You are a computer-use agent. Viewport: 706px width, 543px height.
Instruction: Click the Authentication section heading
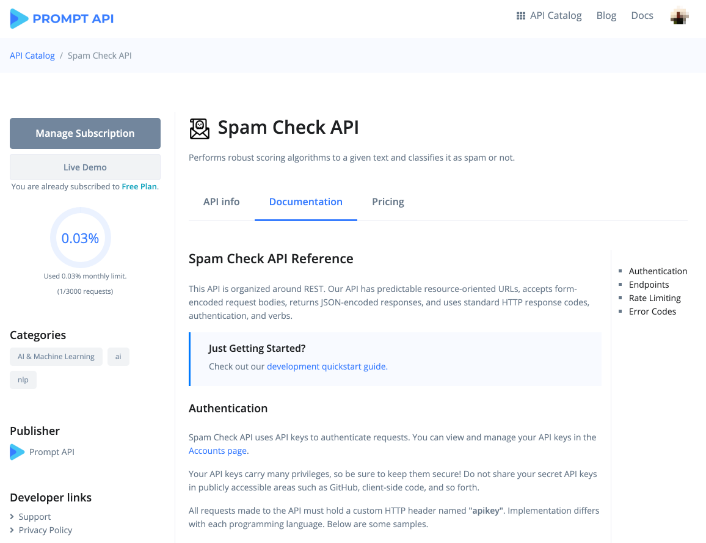(228, 409)
